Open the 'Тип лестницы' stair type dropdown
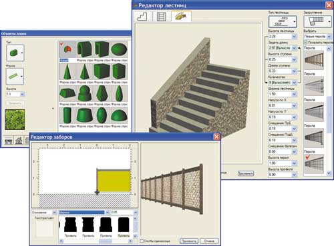This screenshot has height=246, width=334. (283, 21)
